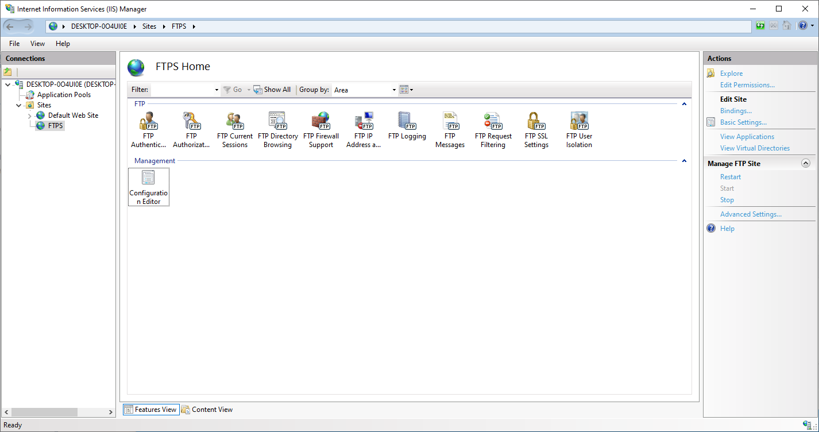Image resolution: width=819 pixels, height=432 pixels.
Task: Click into the Filter input field
Action: [182, 90]
